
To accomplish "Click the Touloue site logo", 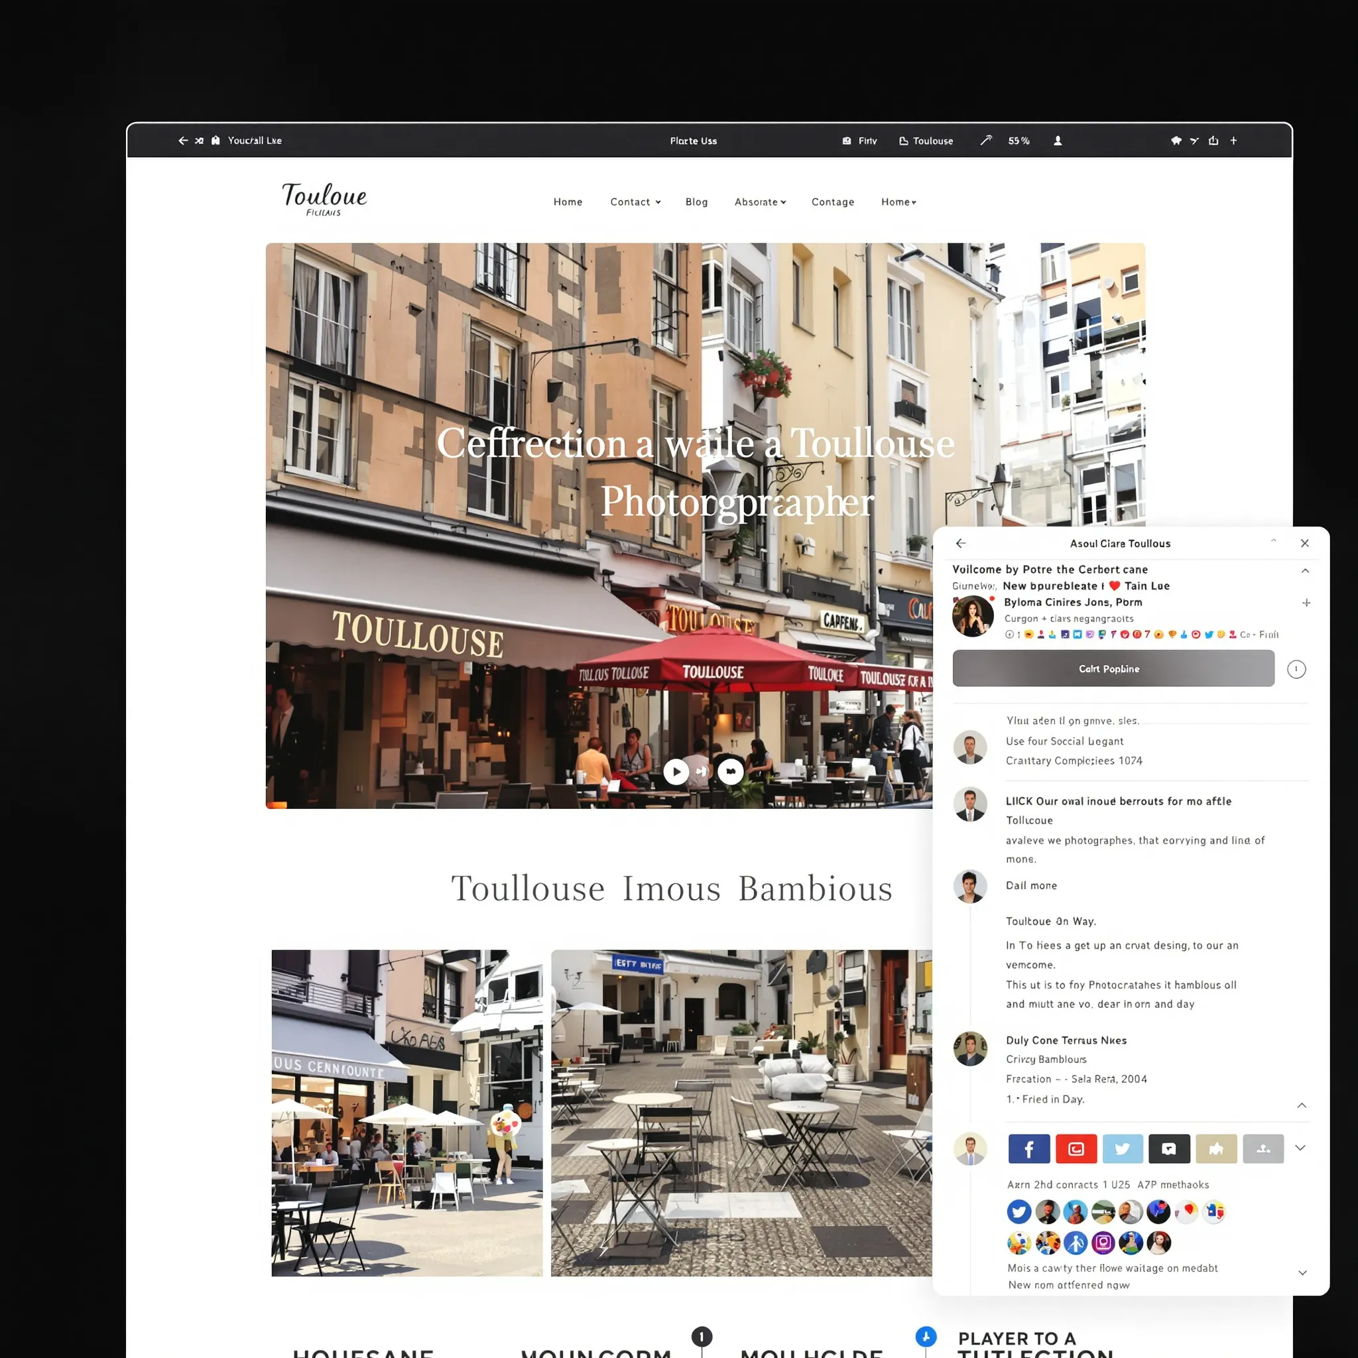I will click(324, 199).
